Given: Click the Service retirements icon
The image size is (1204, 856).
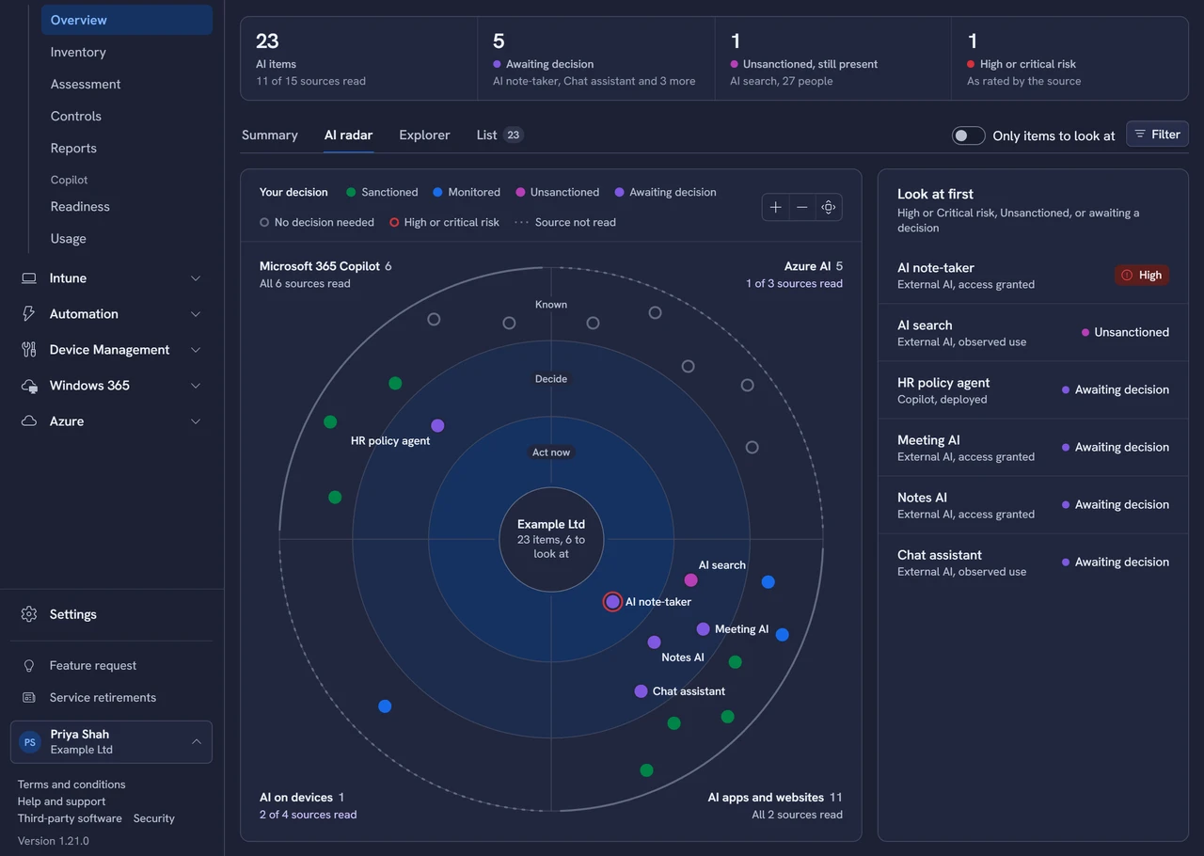Looking at the screenshot, I should click(x=29, y=697).
